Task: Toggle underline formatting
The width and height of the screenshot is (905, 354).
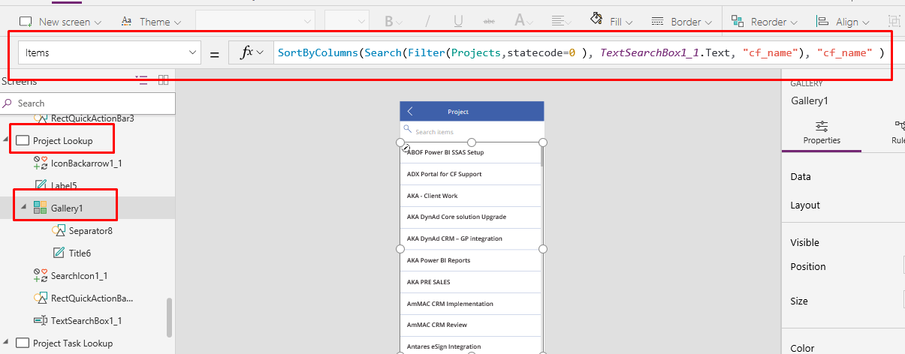Action: click(x=458, y=22)
